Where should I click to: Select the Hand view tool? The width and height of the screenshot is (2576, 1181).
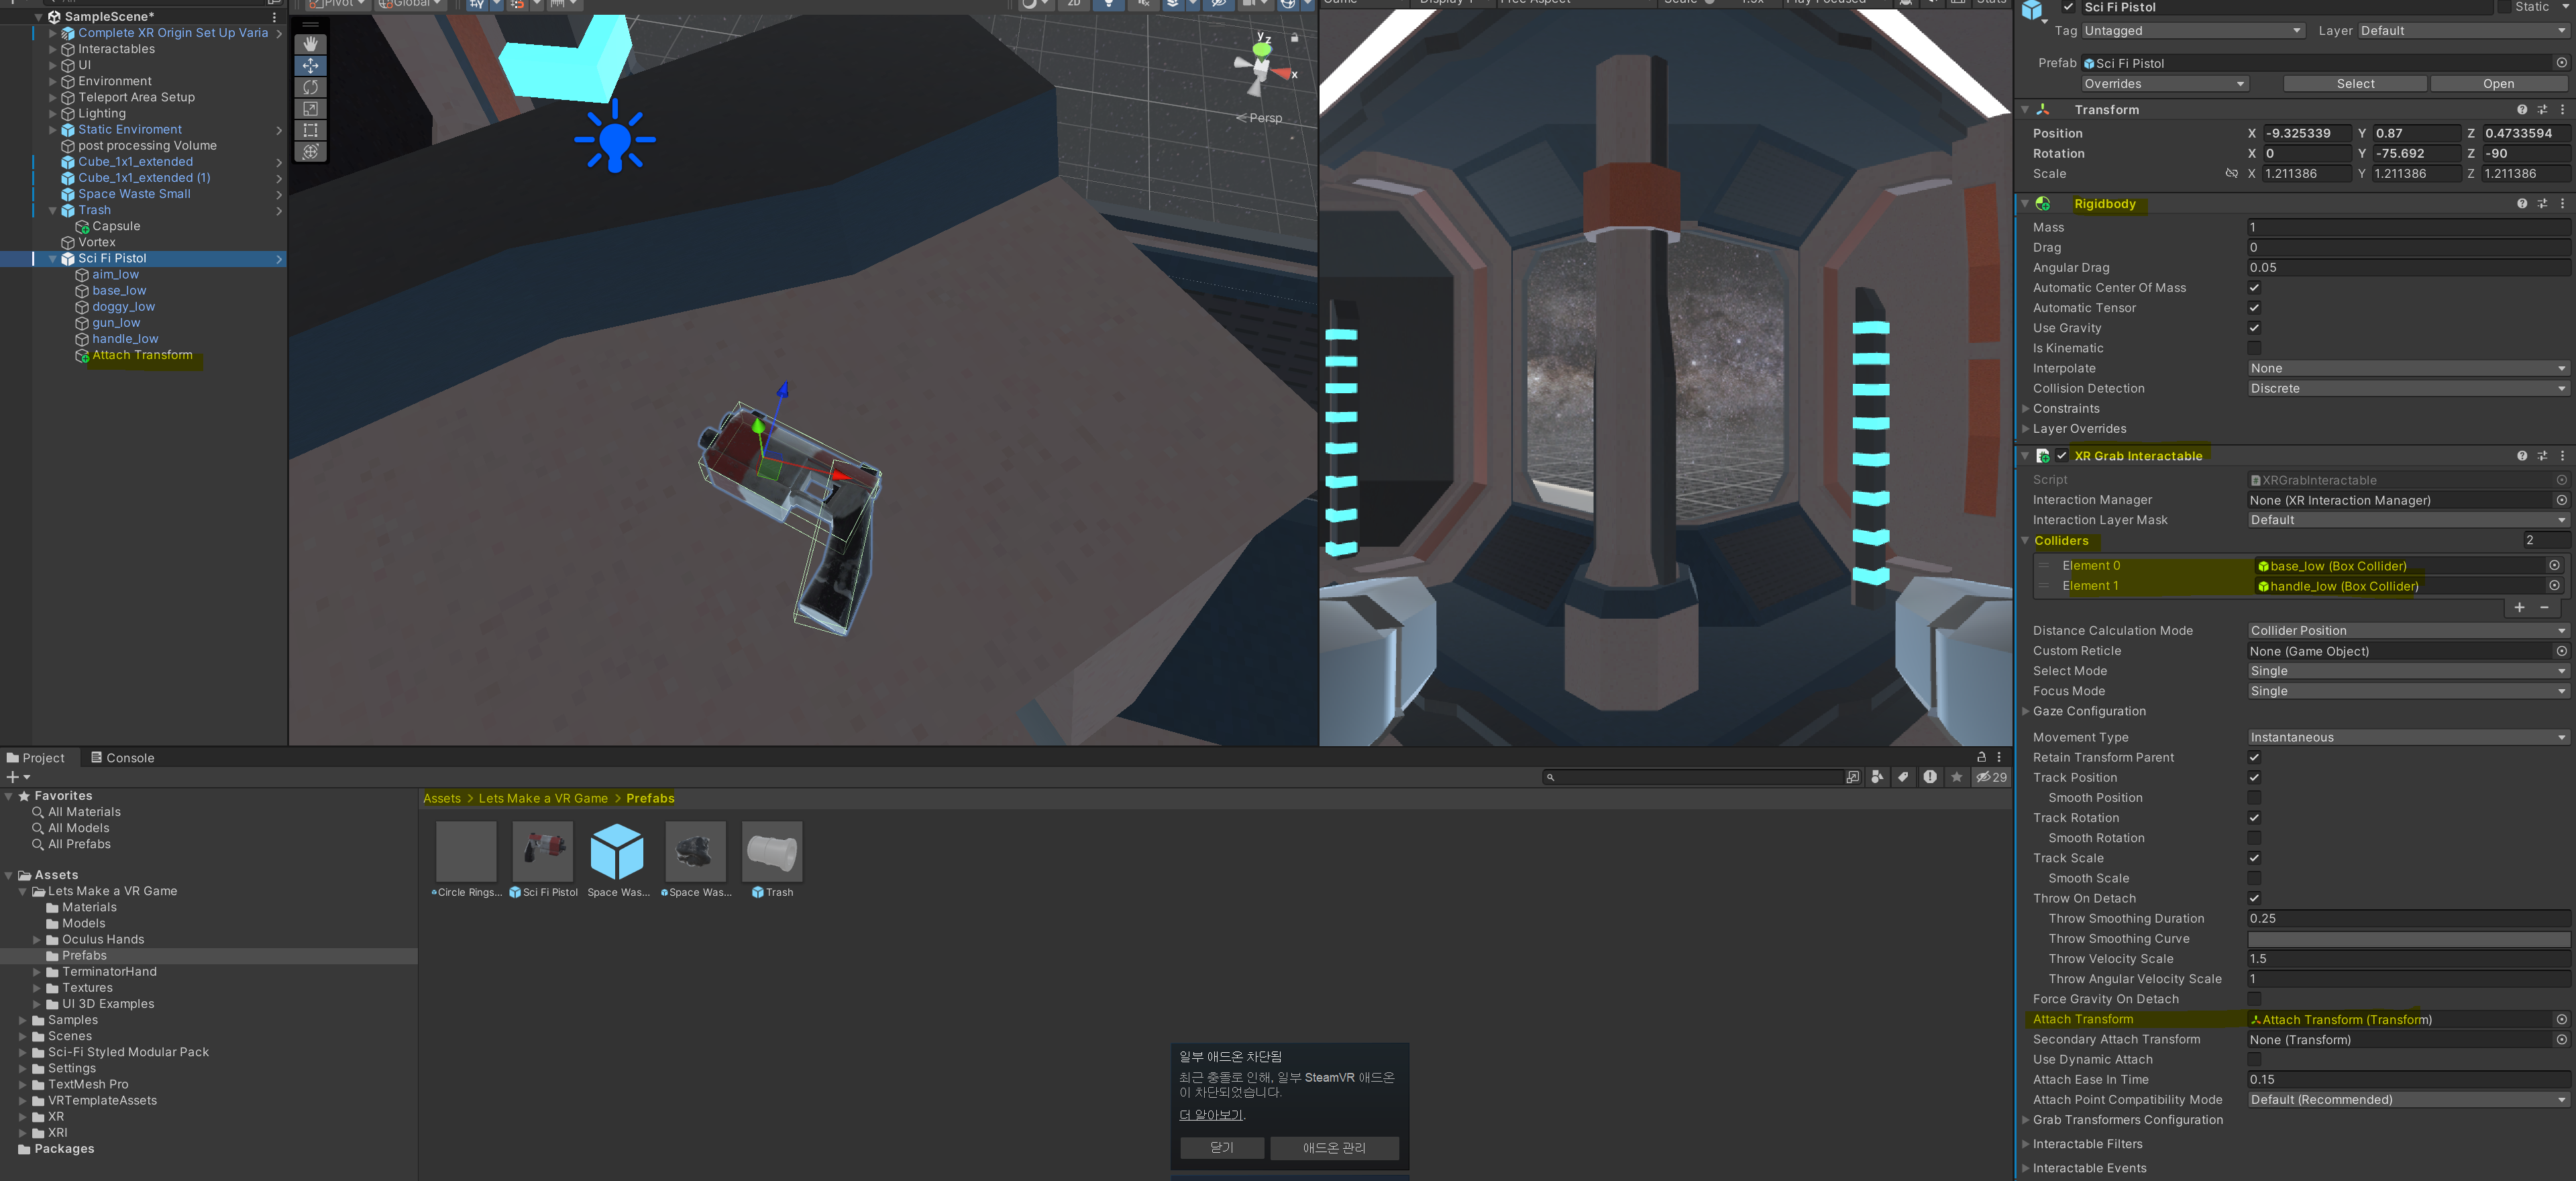pos(310,44)
